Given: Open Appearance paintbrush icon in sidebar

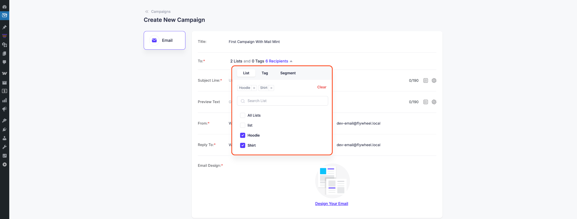Looking at the screenshot, I should (5, 120).
